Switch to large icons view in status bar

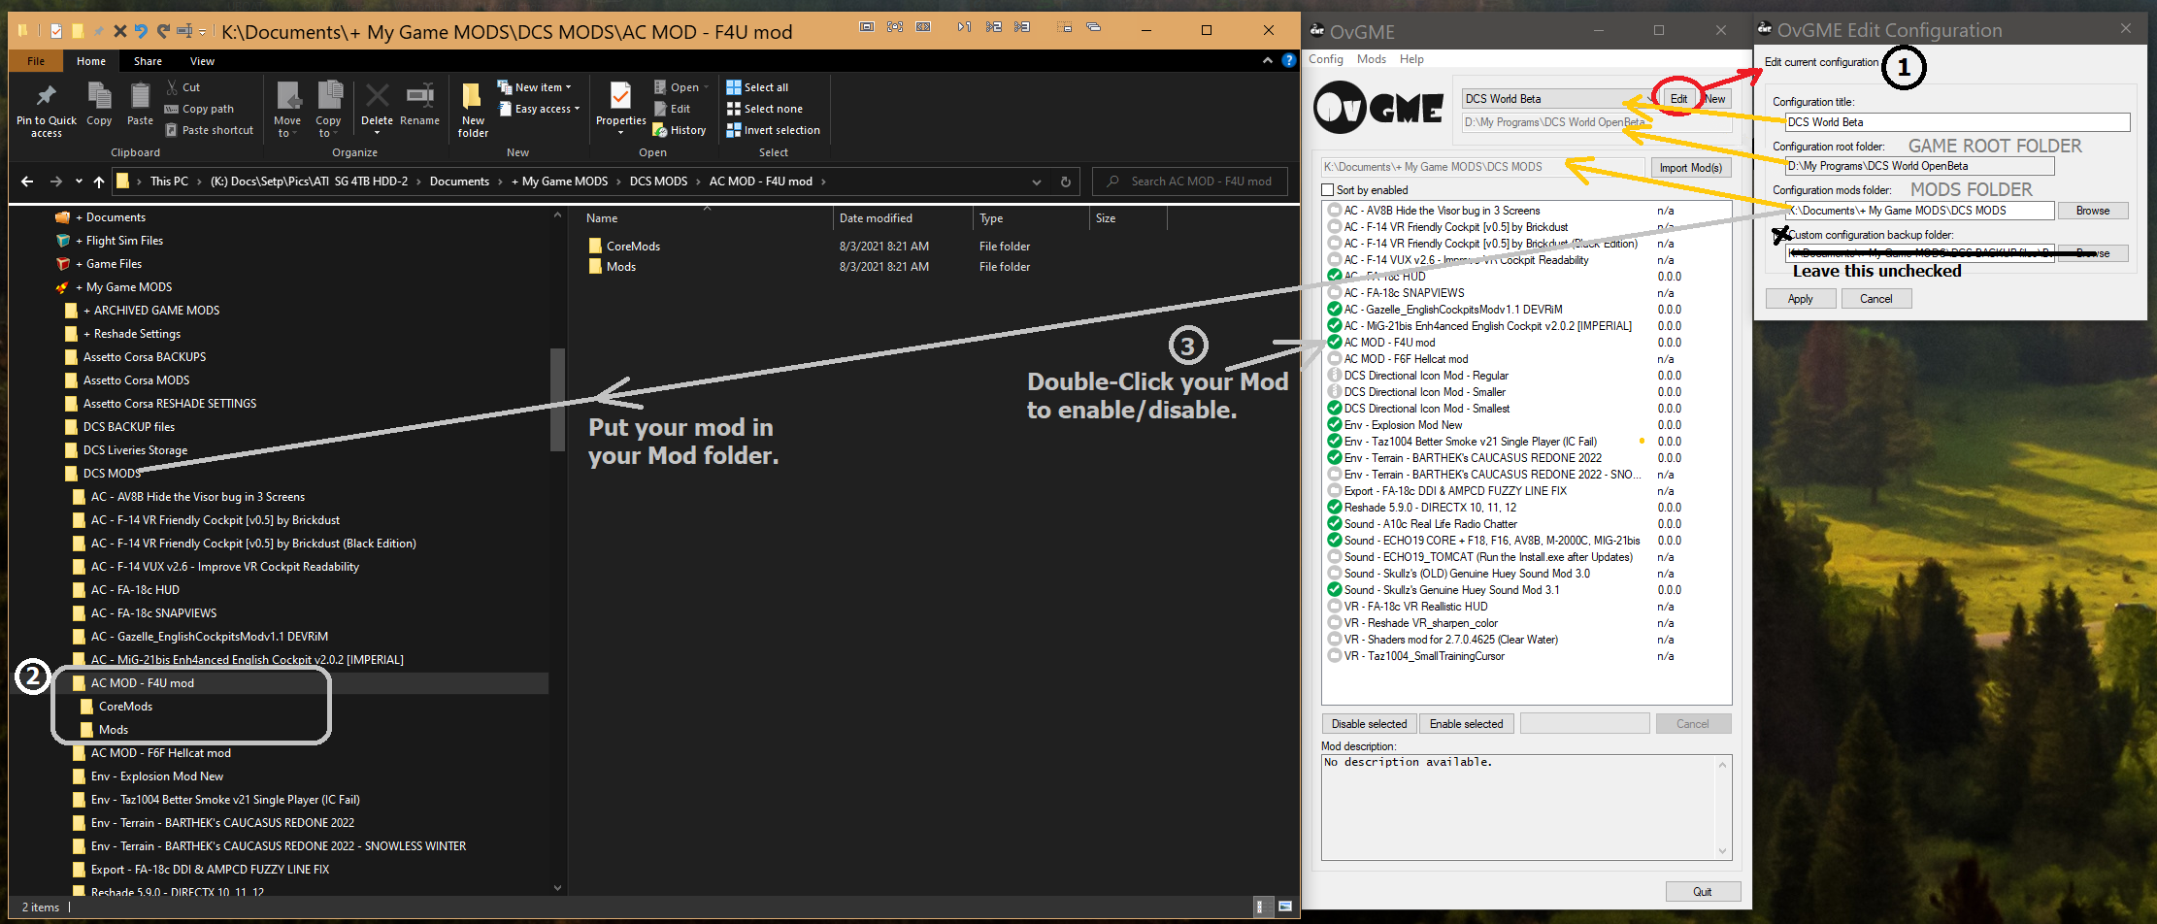1285,907
